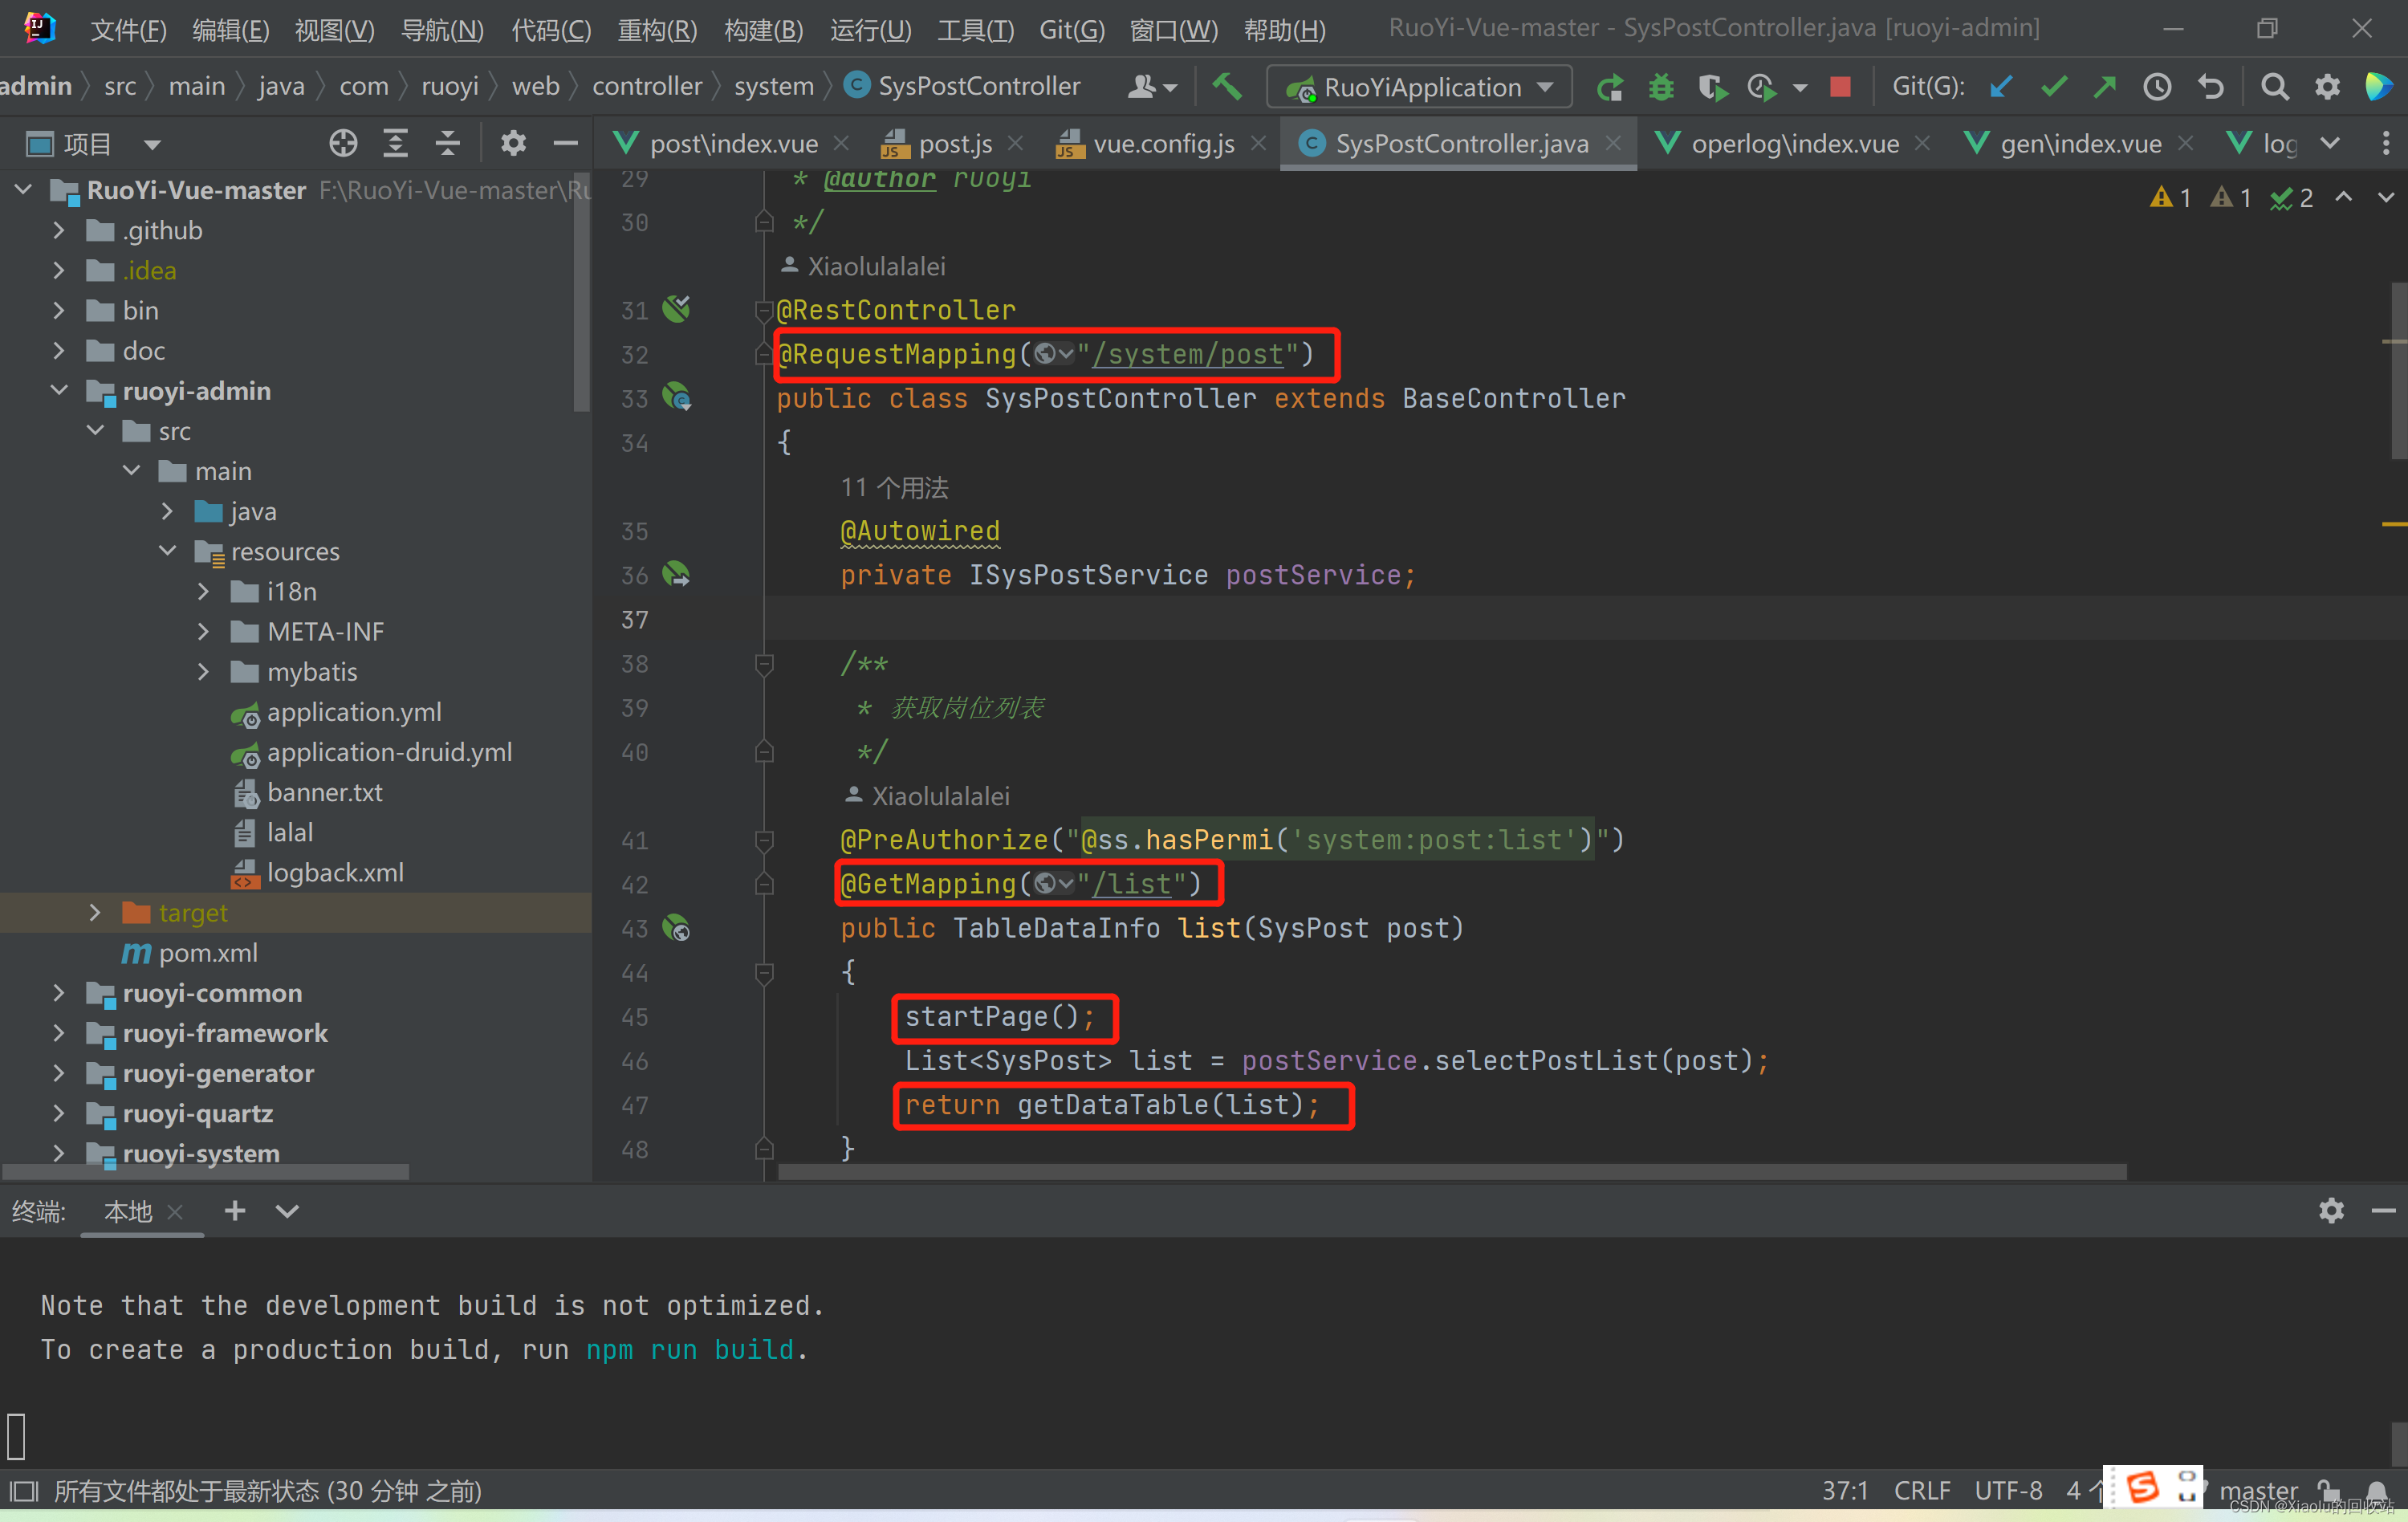Toggle fold on the list method brace

point(764,972)
